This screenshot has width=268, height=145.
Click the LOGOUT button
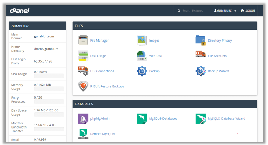[x=248, y=10]
